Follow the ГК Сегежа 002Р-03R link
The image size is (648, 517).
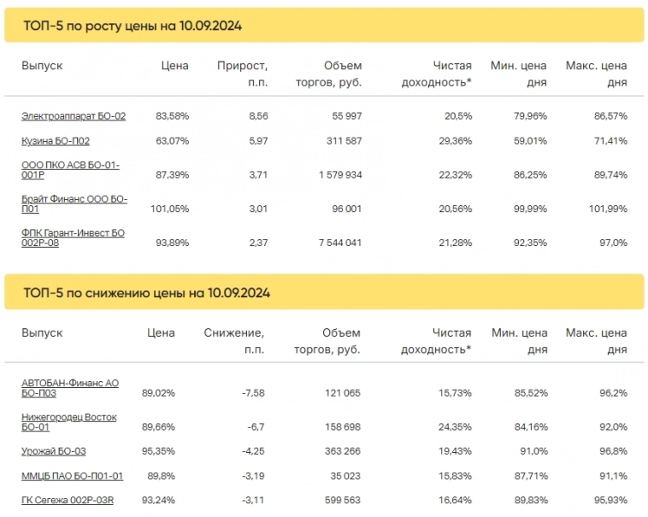(68, 501)
